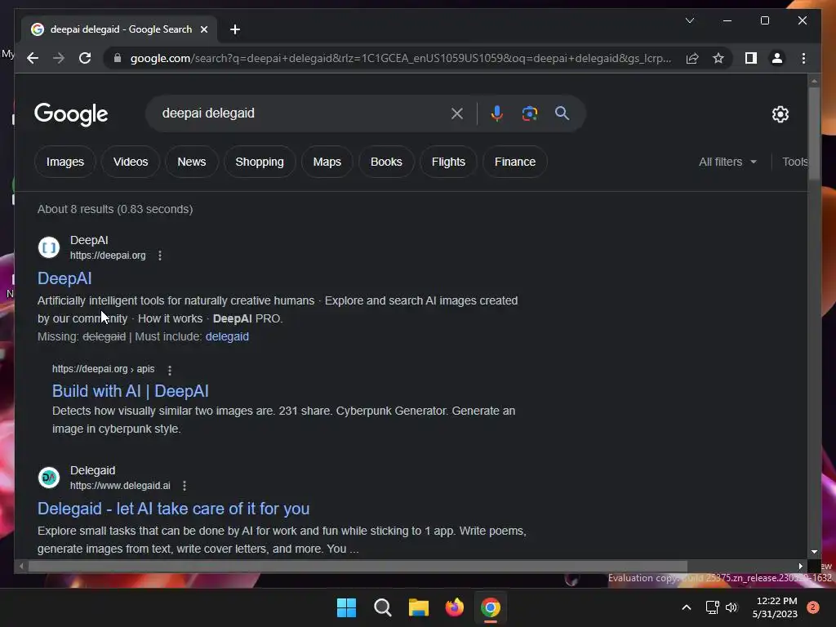The image size is (836, 627).
Task: Click the horizontal scroll right arrow
Action: pos(800,567)
